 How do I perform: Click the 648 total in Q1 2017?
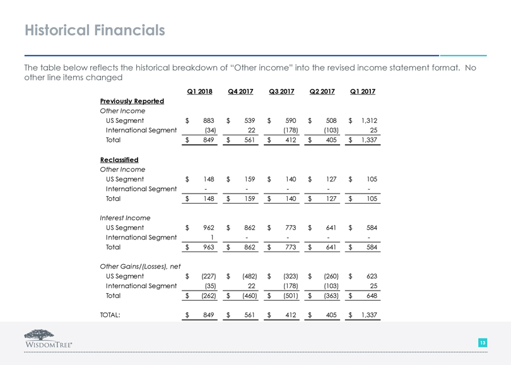point(370,296)
